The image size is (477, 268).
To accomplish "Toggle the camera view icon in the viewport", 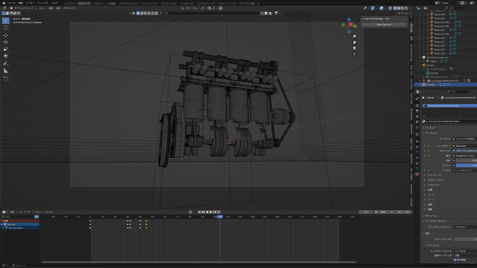I will tap(354, 48).
